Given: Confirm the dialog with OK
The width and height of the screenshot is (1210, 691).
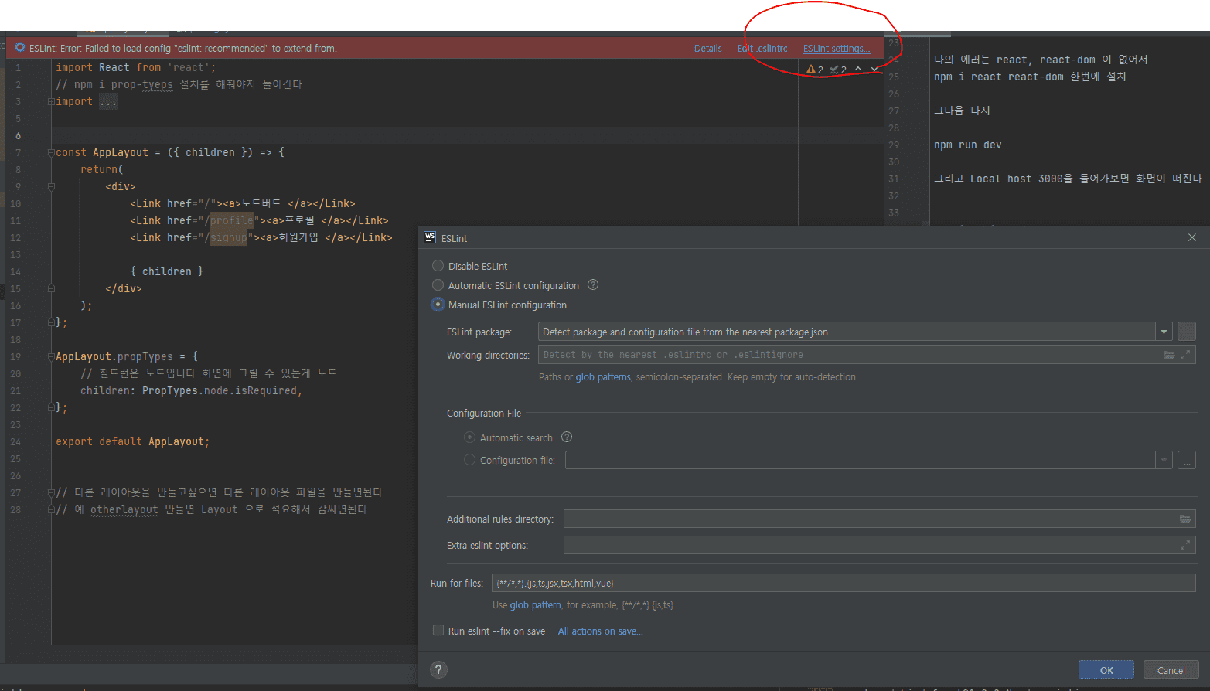Looking at the screenshot, I should (x=1106, y=670).
